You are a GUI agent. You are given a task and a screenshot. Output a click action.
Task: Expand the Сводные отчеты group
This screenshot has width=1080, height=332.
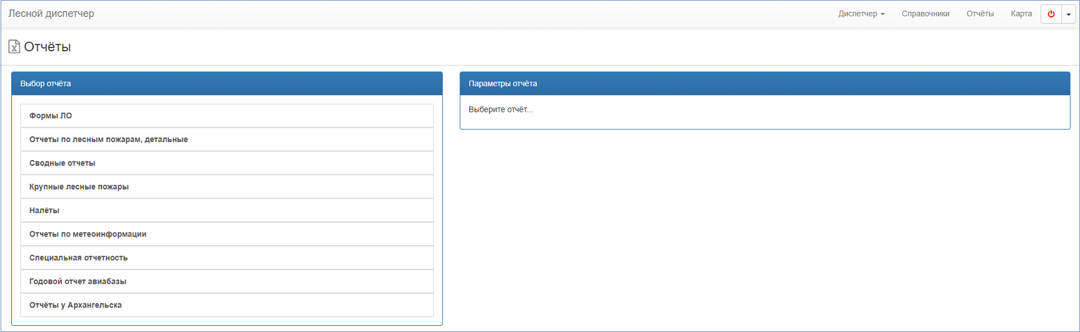coord(227,163)
